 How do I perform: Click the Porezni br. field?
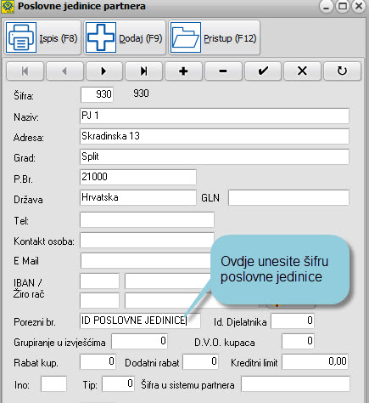(x=140, y=321)
